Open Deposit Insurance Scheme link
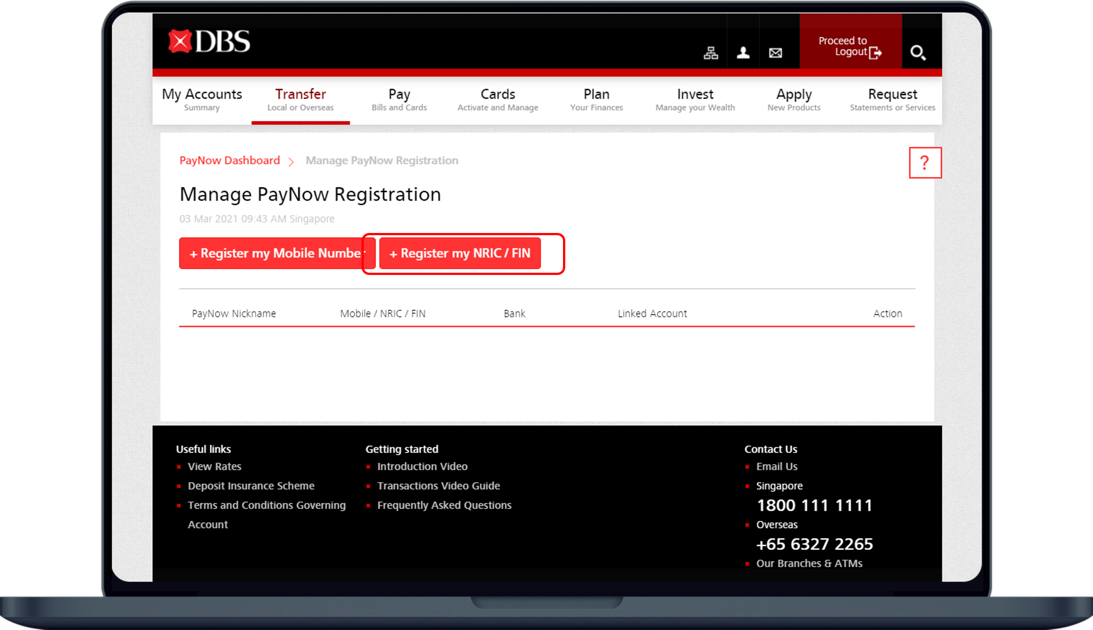This screenshot has height=630, width=1093. click(251, 486)
